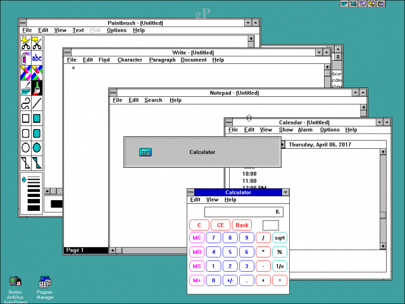Select the Filled Polygon tool

(37, 163)
